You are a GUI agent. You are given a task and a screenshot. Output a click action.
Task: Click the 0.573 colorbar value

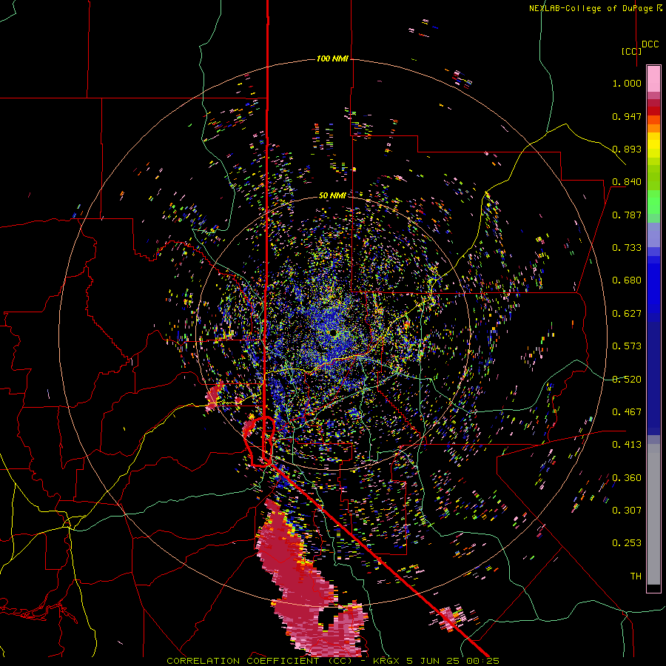point(627,346)
